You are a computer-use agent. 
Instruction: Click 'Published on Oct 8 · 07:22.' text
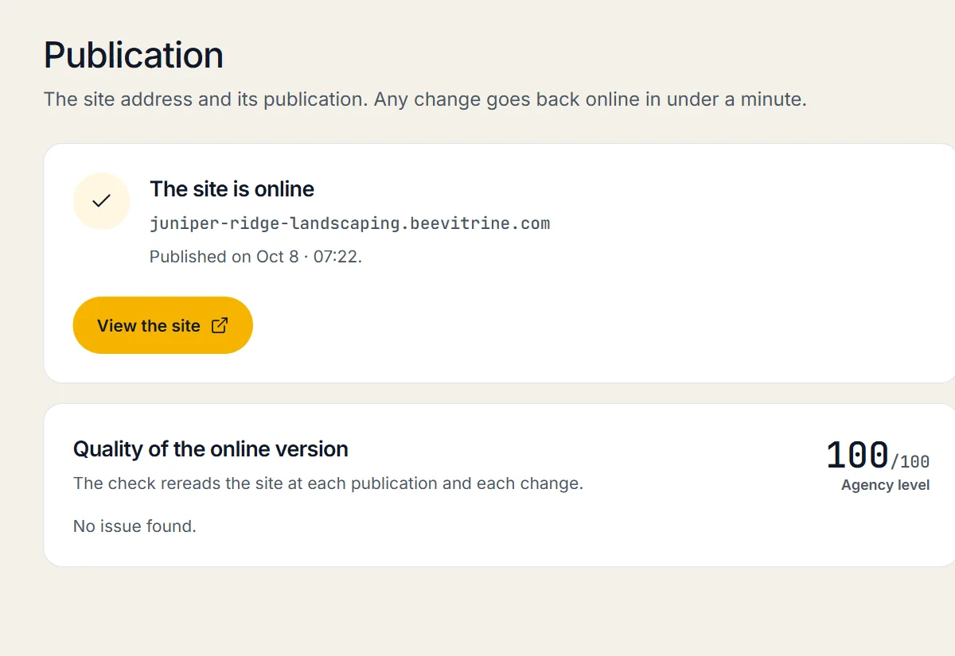[x=255, y=257]
